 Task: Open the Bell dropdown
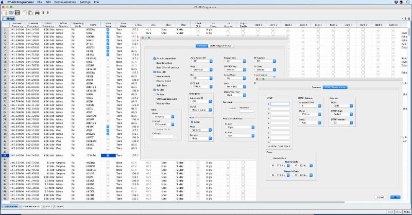tap(201, 78)
